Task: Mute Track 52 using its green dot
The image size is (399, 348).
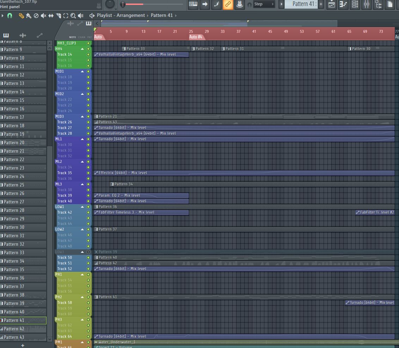Action: pos(88,269)
